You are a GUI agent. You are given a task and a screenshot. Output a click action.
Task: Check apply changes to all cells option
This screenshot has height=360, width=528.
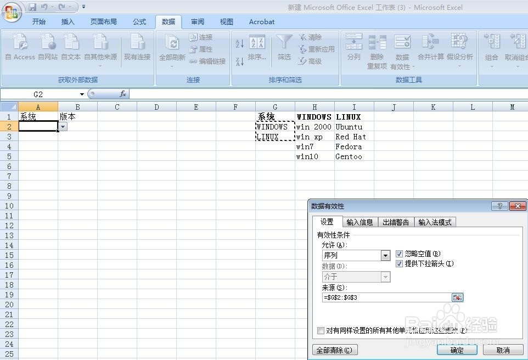coord(321,331)
